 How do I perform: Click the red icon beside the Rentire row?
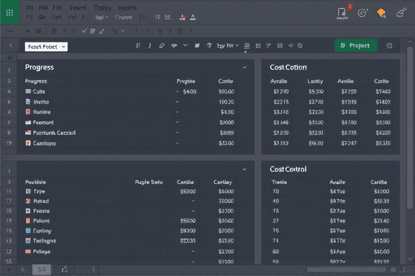click(29, 112)
